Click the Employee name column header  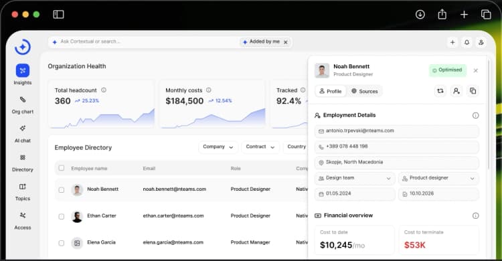coord(89,169)
